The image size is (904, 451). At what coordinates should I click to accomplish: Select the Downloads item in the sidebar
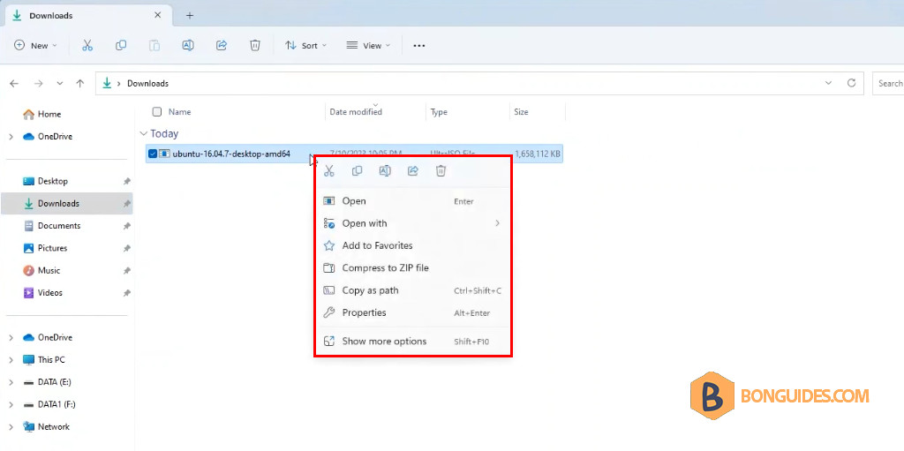(x=67, y=204)
